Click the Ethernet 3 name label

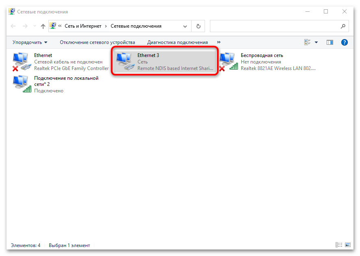point(148,55)
